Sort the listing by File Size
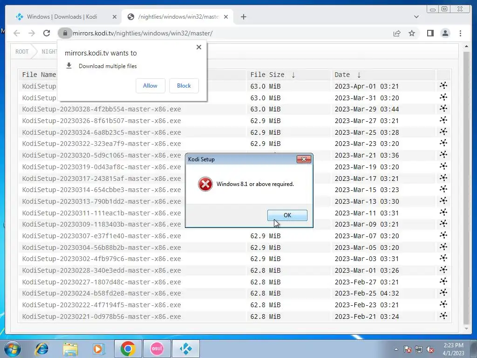 tap(267, 75)
